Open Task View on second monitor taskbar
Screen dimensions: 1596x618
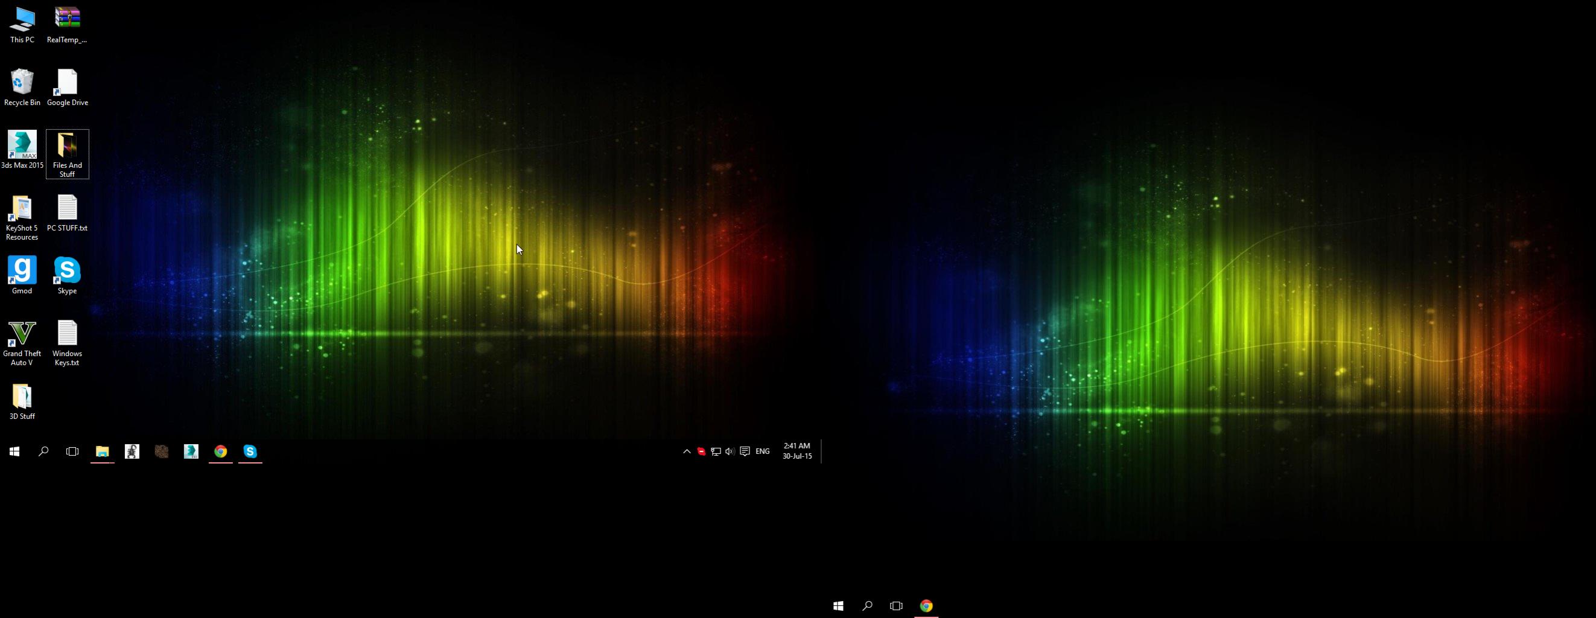coord(897,605)
